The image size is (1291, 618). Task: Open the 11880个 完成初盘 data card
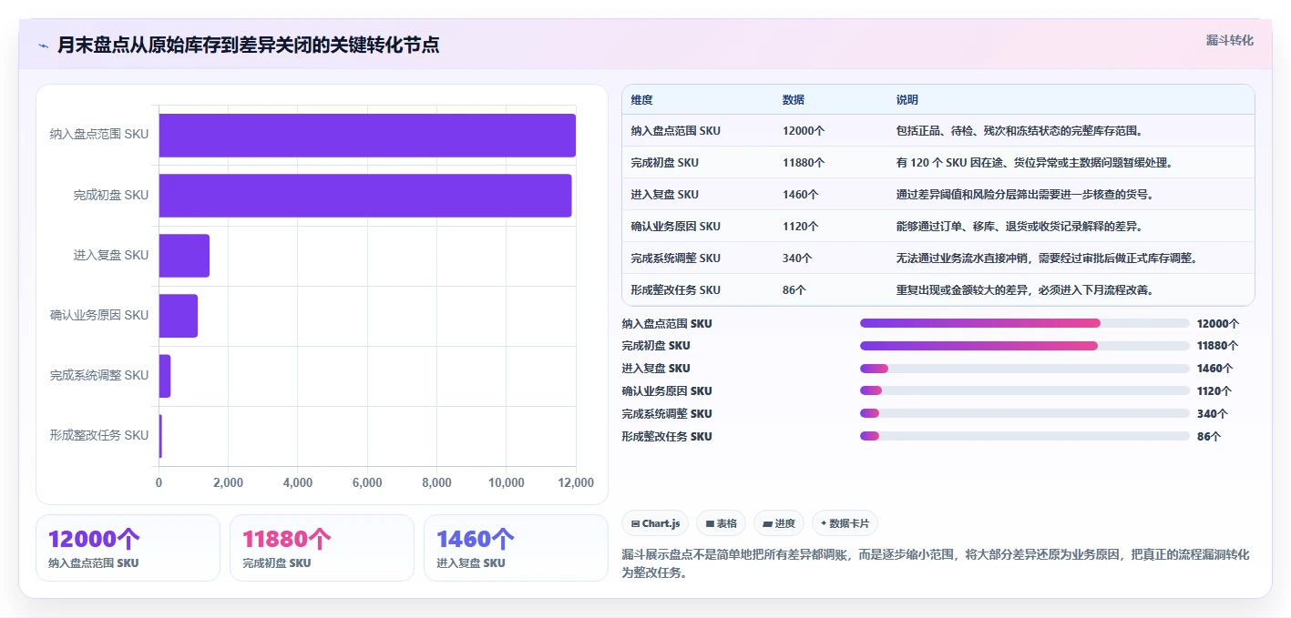tap(322, 548)
